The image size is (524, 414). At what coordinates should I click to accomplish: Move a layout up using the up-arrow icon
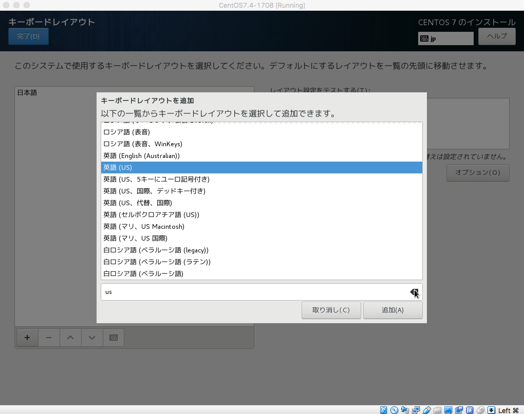tap(70, 337)
